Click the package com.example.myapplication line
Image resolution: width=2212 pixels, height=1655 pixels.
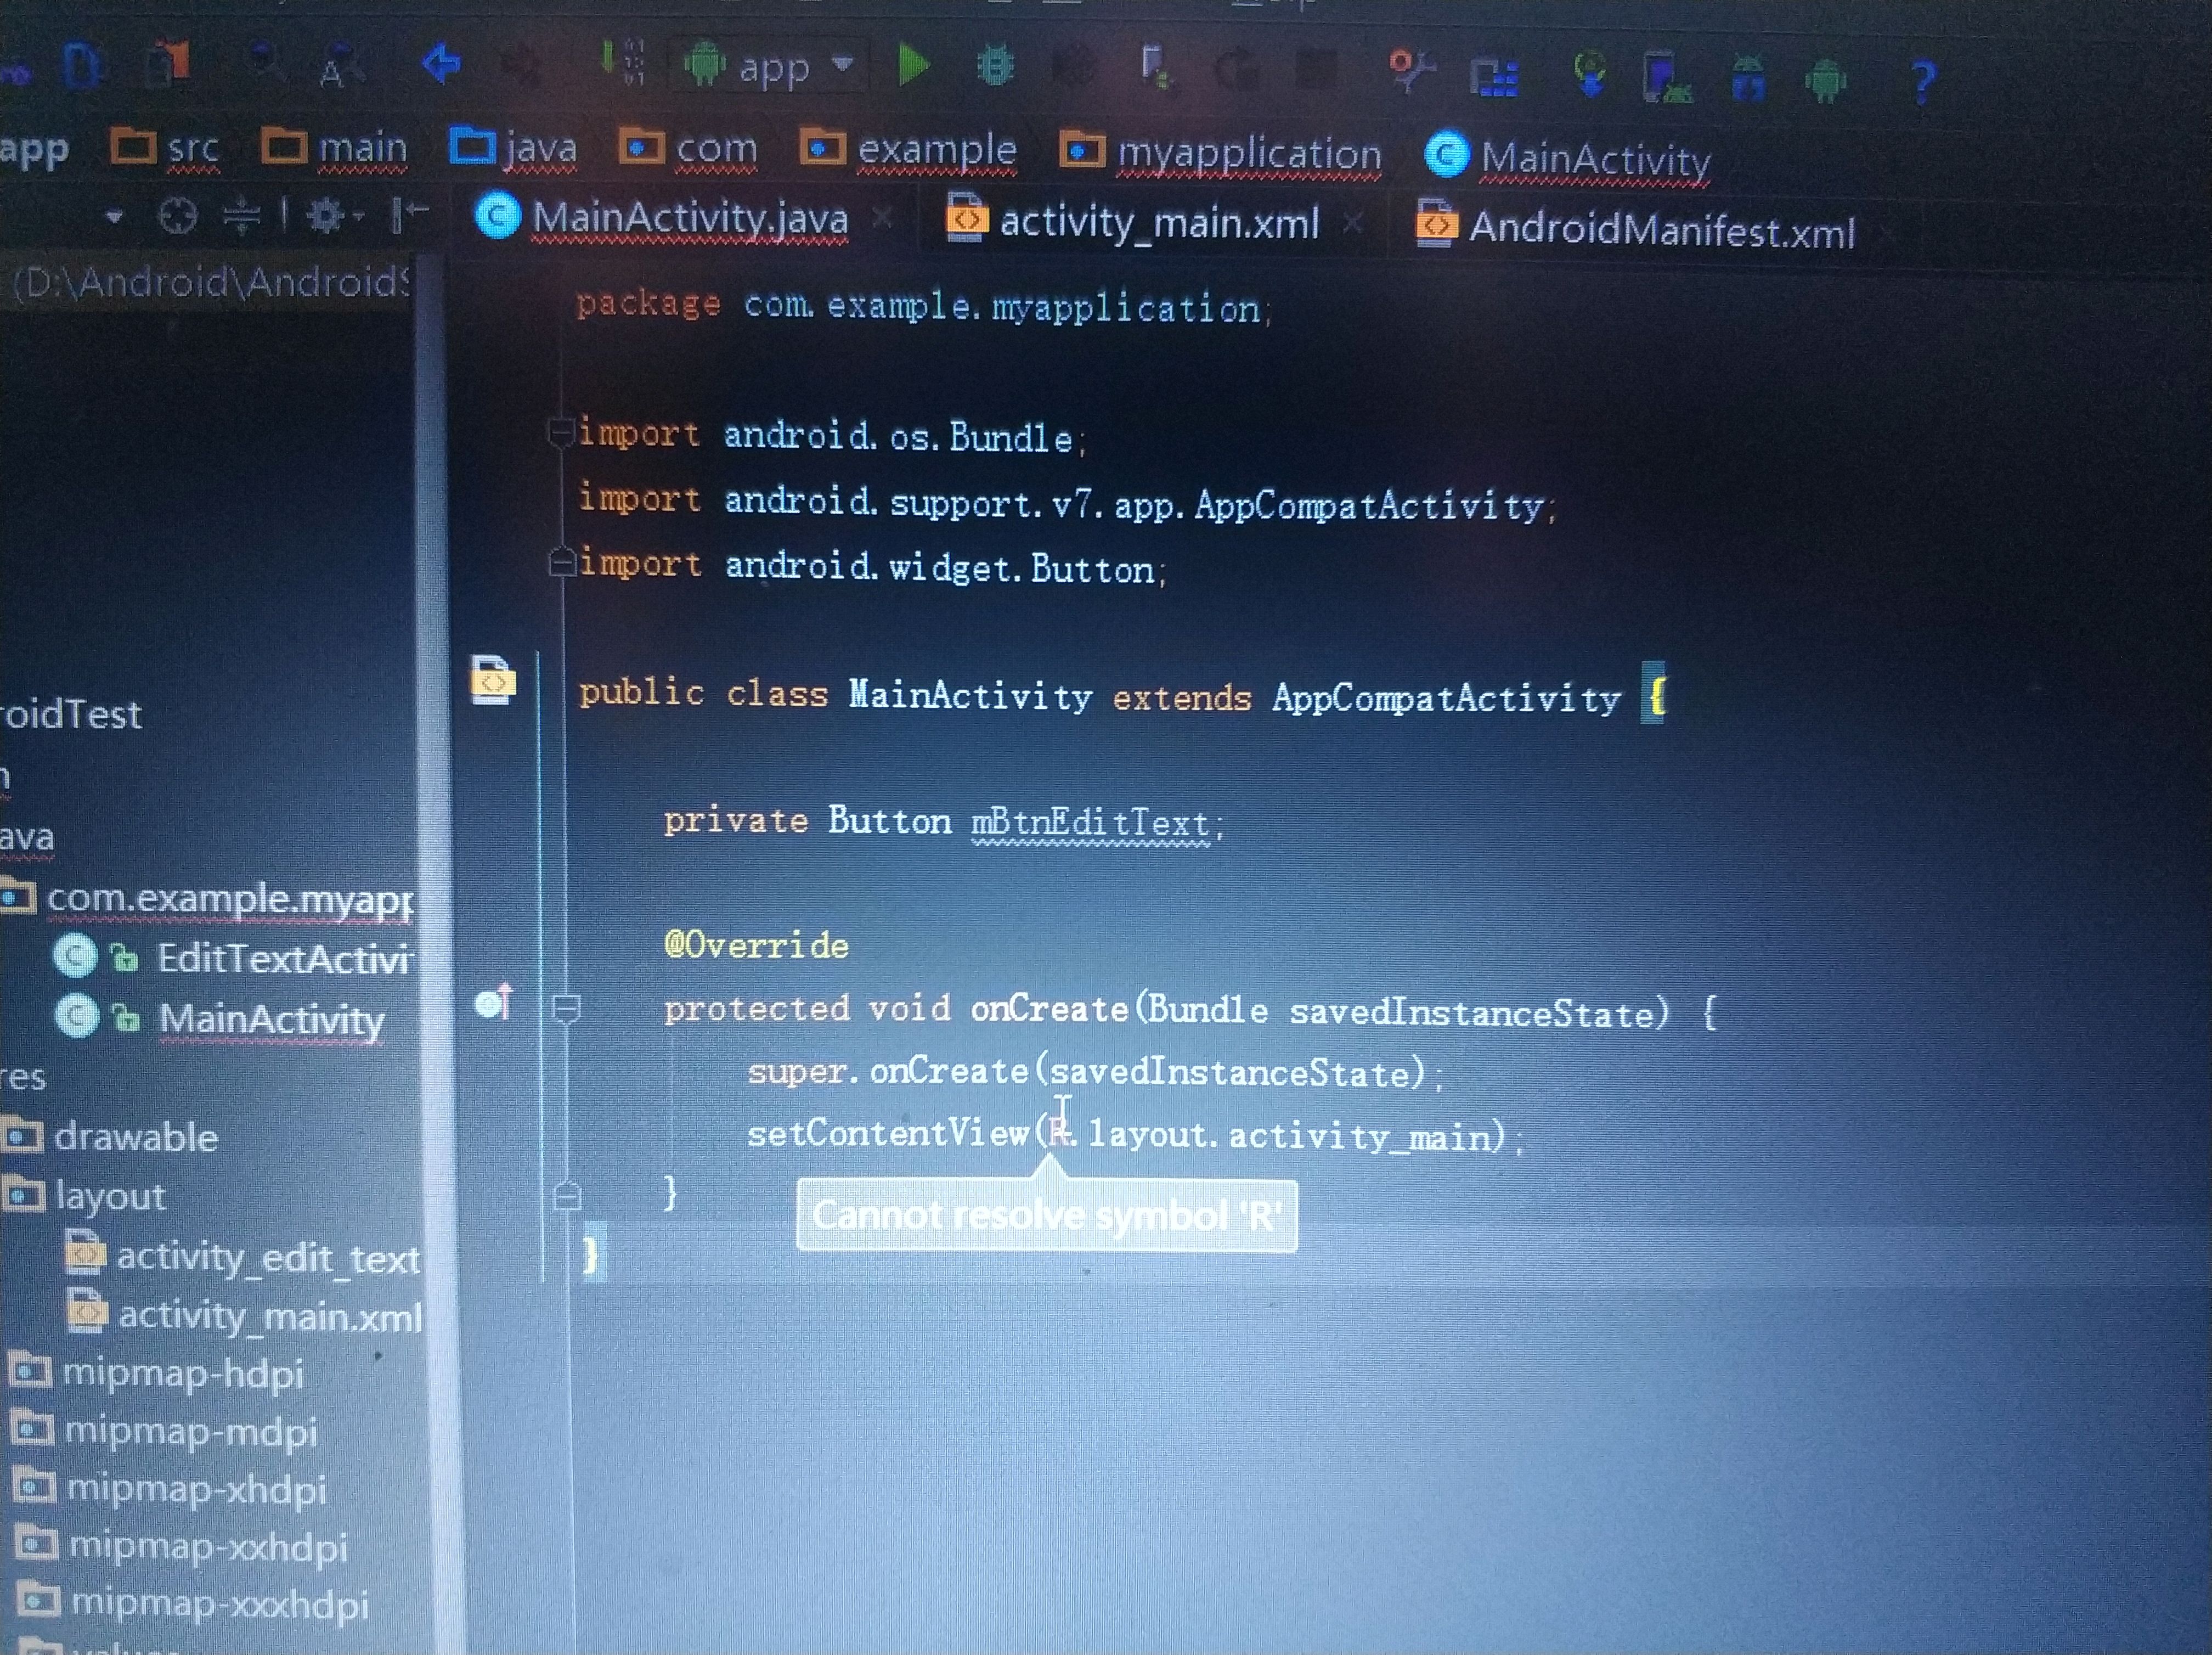(923, 305)
